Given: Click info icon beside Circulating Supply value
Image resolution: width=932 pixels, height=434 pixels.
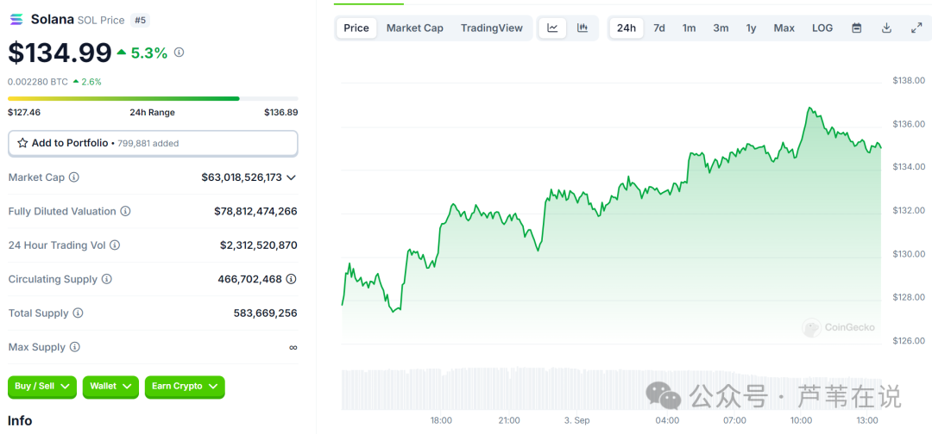Looking at the screenshot, I should [292, 279].
